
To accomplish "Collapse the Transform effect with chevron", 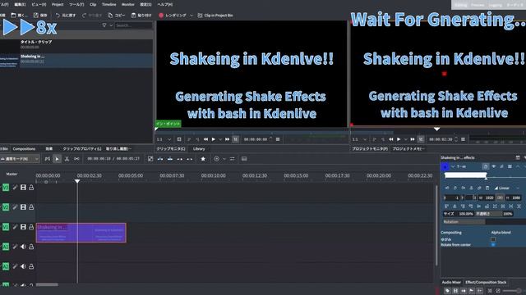I will tap(453, 166).
